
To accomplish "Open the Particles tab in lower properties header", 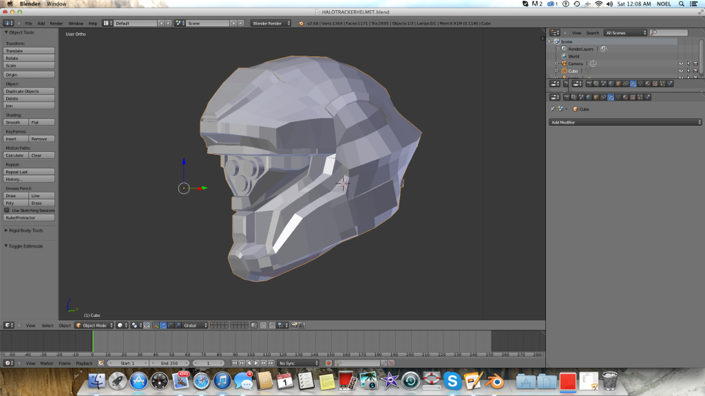I will tap(640, 97).
